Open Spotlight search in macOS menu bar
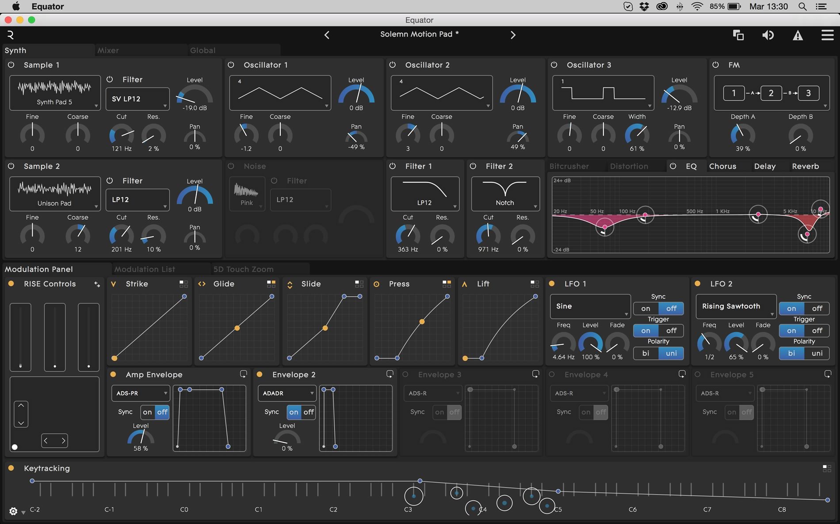 [802, 7]
